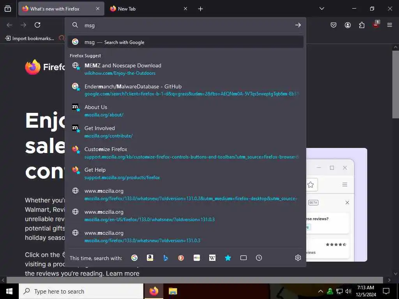The width and height of the screenshot is (399, 299).
Task: Open the Windows Start menu
Action: coord(9,291)
